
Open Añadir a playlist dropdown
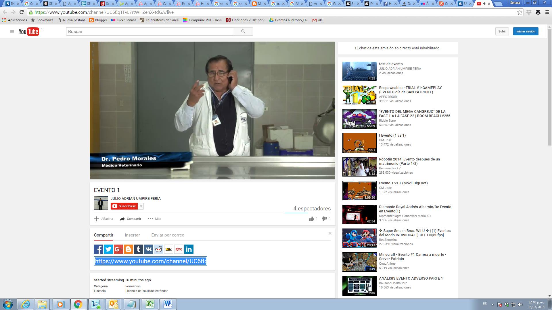click(103, 219)
